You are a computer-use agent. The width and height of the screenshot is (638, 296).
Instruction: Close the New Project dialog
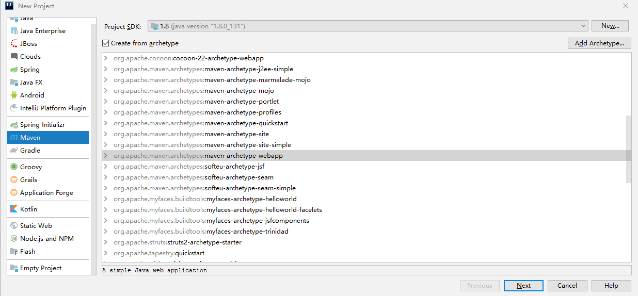626,6
